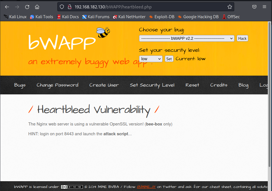
Task: Open the Change Password menu item
Action: [57, 85]
